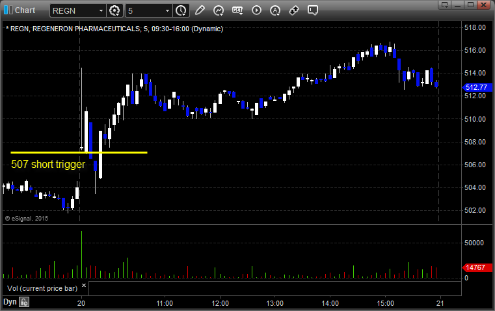Image resolution: width=495 pixels, height=311 pixels.
Task: Open the time template clock menu
Action: click(181, 10)
